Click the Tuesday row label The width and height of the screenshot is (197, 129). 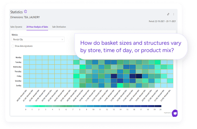[18, 62]
